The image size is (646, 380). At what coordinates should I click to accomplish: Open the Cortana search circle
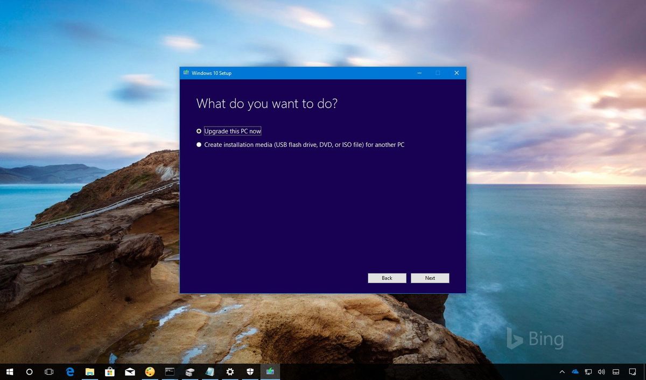(x=30, y=371)
